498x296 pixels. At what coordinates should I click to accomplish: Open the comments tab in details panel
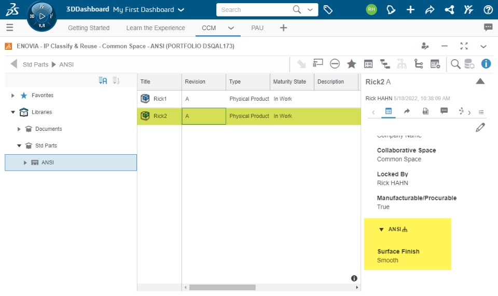point(444,111)
